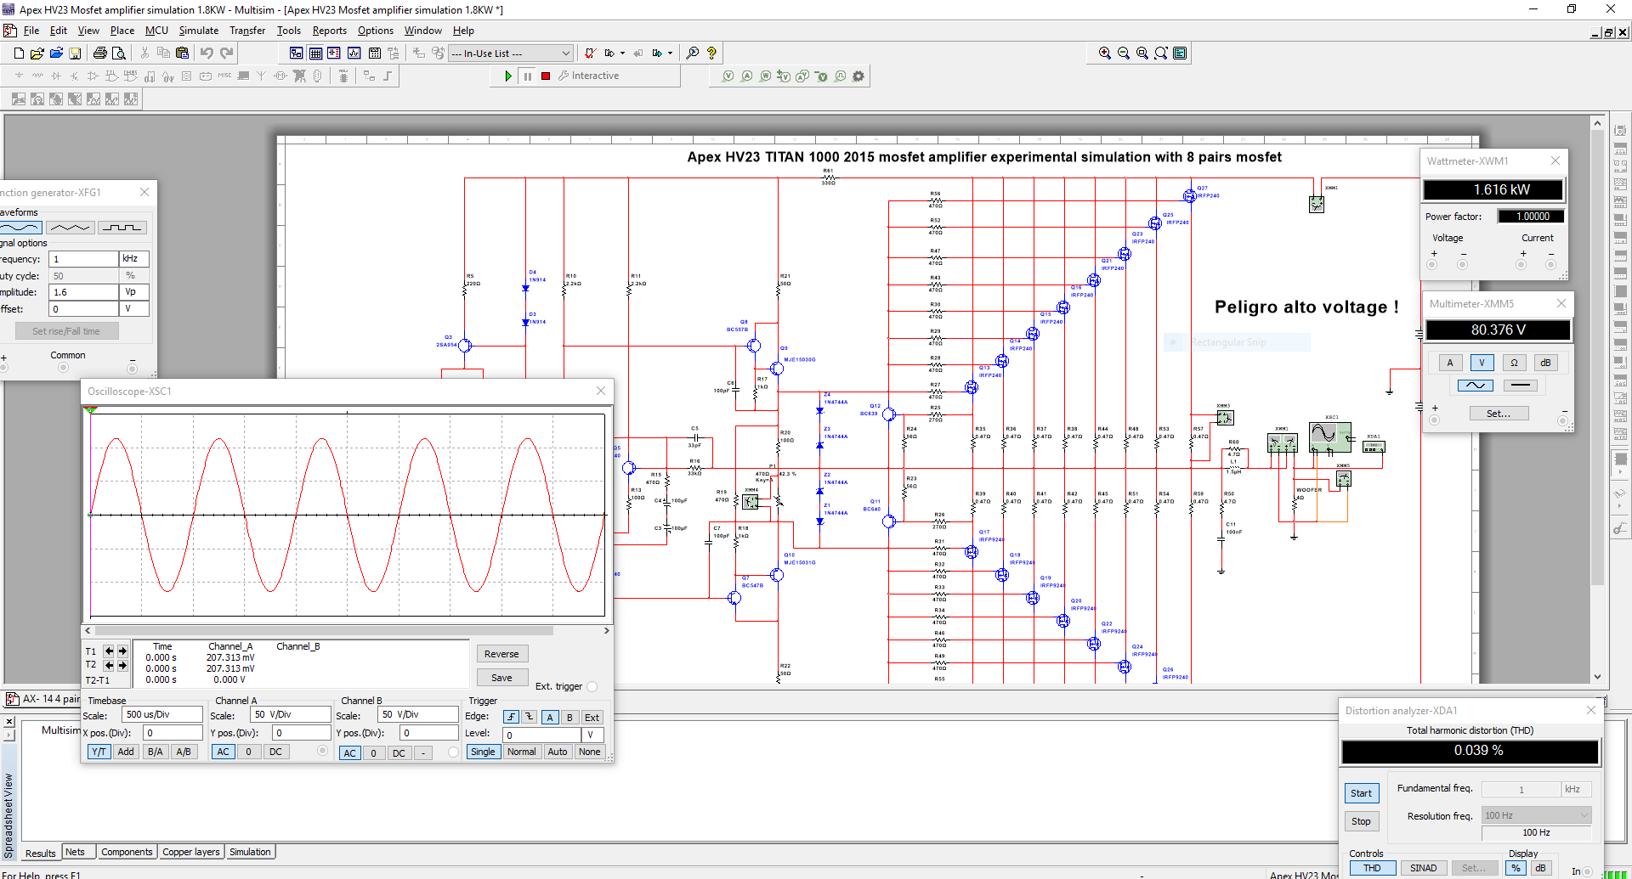1632x879 pixels.
Task: Select triangle waveform in function generator
Action: (x=71, y=228)
